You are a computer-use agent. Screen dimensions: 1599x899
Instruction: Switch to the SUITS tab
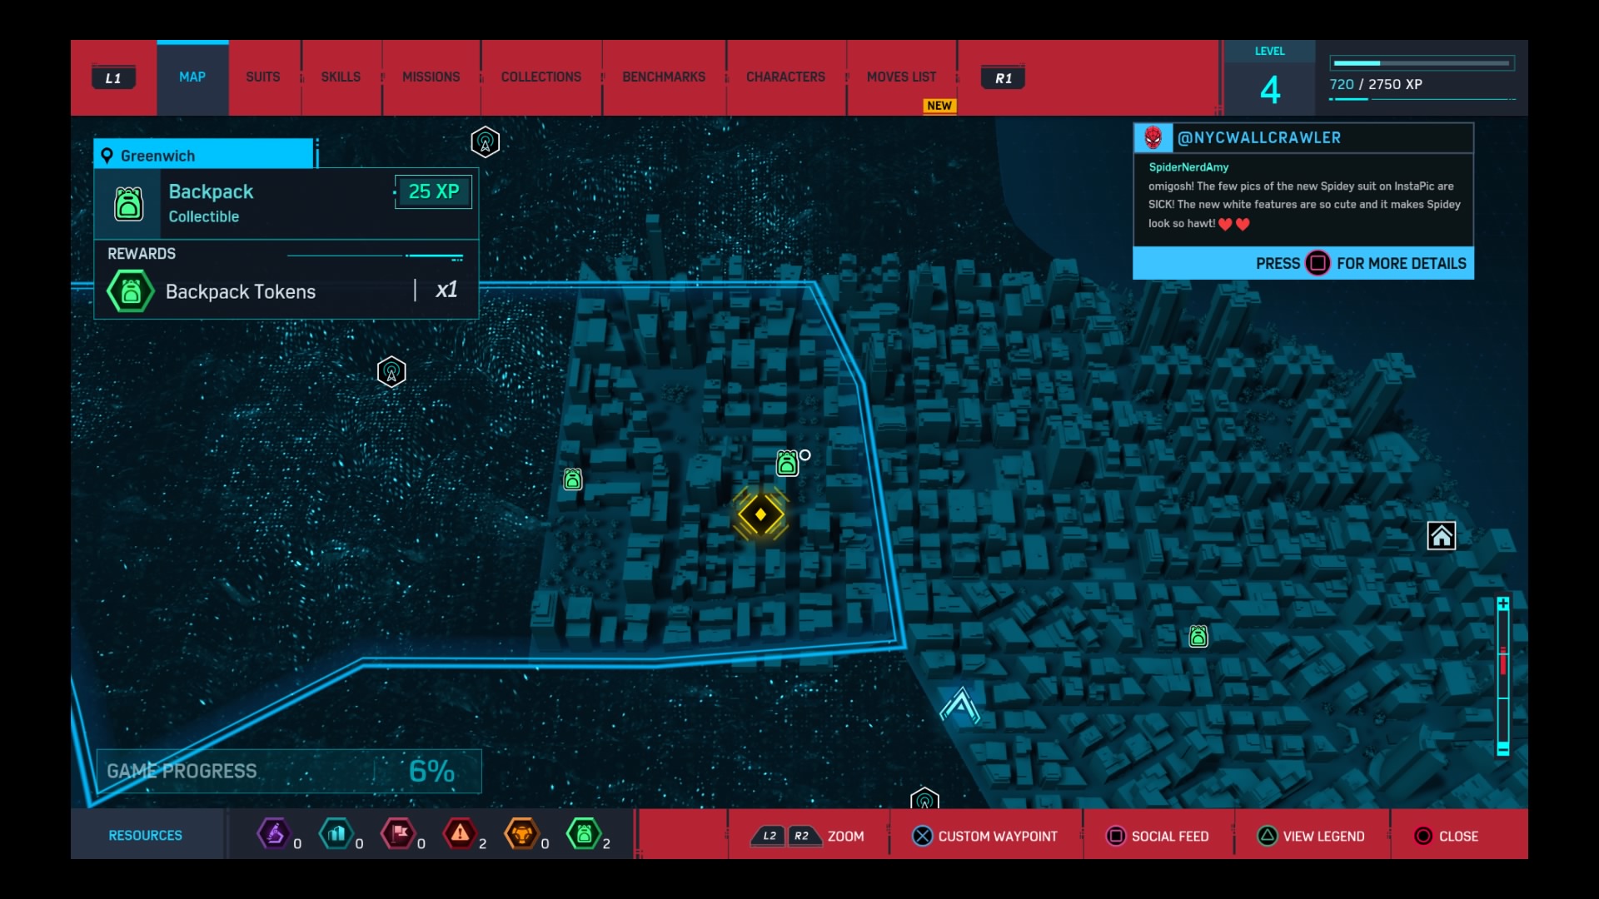(x=263, y=77)
